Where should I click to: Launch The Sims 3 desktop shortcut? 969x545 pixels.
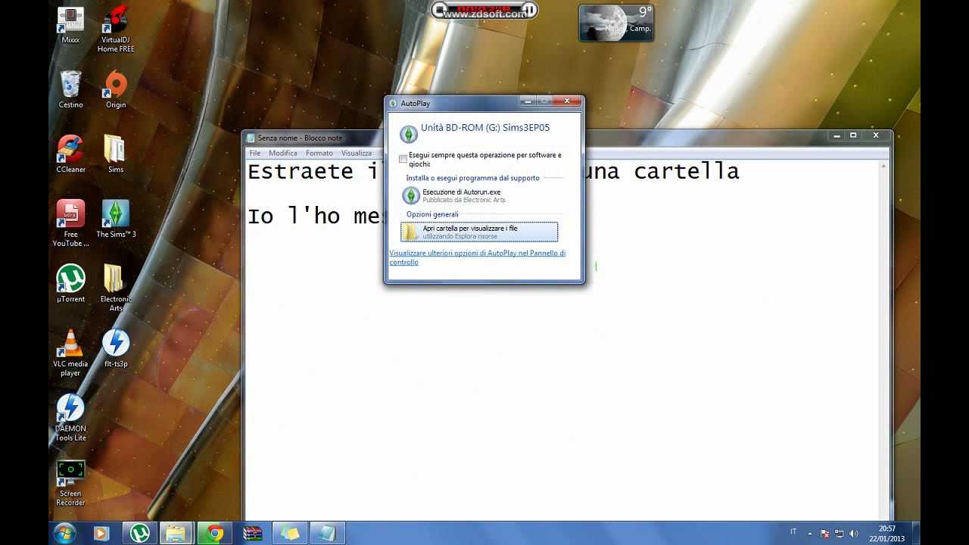[x=116, y=220]
